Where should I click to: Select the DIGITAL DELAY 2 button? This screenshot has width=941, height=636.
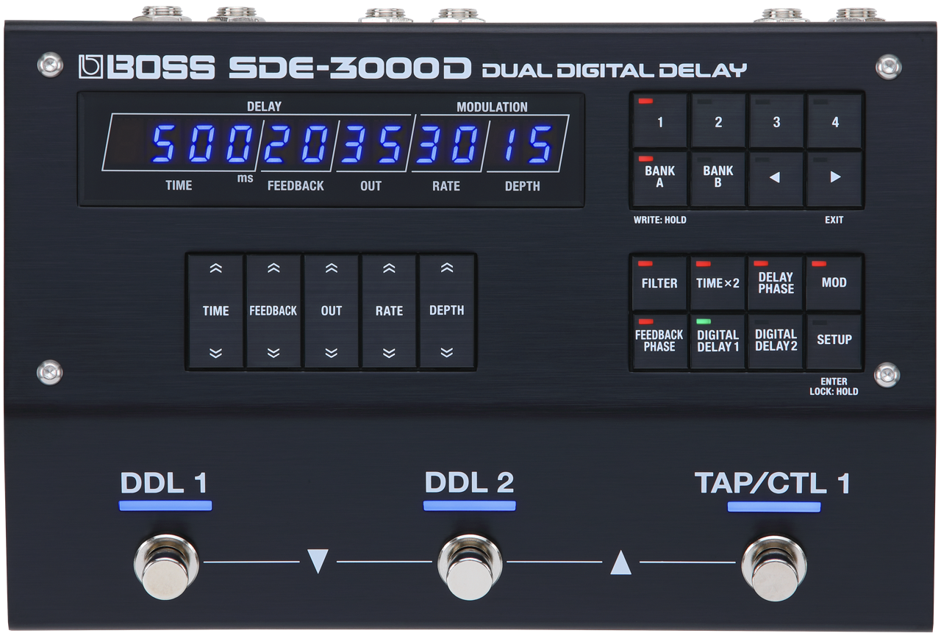click(776, 341)
